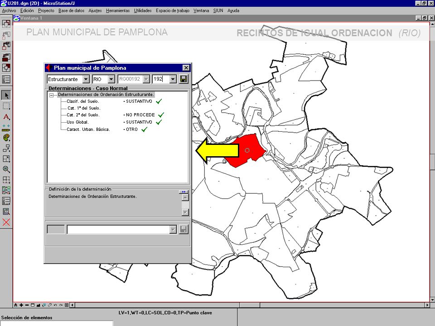Viewport: 435px width, 326px height.
Task: Select the Fence (dashed rectangle) tool
Action: click(6, 106)
